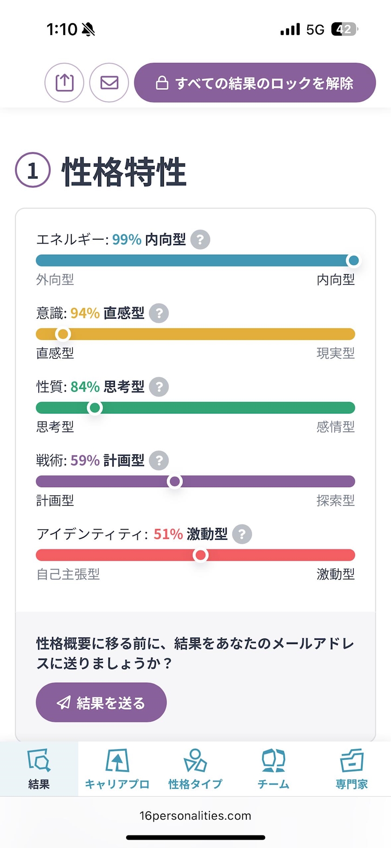Open help for 戦術 trait
This screenshot has height=848, width=391.
[x=159, y=461]
